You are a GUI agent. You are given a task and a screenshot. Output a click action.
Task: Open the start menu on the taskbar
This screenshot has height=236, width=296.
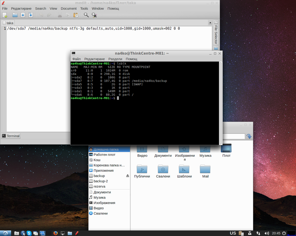[x=5, y=233]
